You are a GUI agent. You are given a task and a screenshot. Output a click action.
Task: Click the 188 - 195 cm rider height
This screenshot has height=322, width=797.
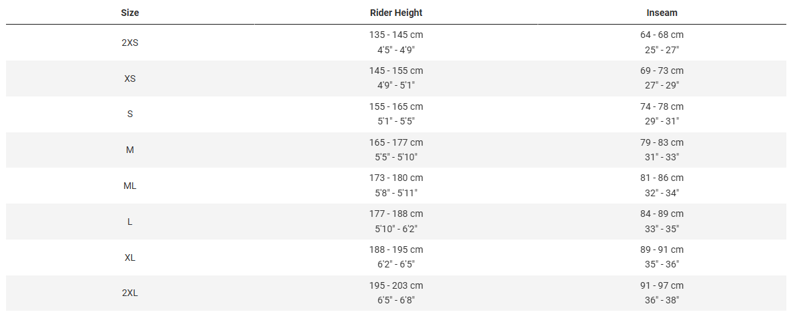coord(395,249)
